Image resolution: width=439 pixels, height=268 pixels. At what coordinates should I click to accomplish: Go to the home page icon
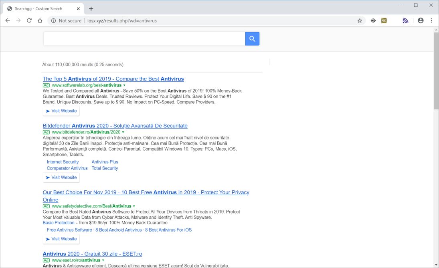point(40,20)
